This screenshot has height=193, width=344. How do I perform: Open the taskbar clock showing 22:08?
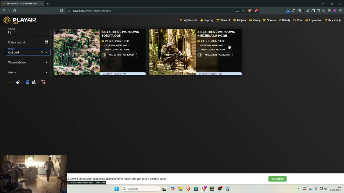pyautogui.click(x=335, y=189)
